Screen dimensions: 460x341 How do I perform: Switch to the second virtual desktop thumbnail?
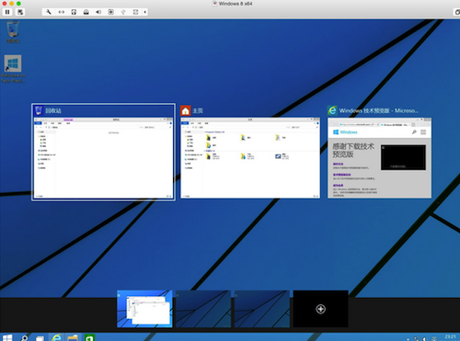[203, 309]
